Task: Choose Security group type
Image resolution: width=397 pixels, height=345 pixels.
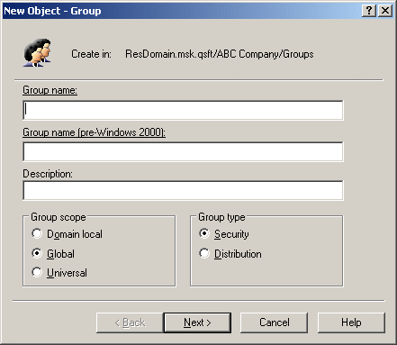Action: 204,233
